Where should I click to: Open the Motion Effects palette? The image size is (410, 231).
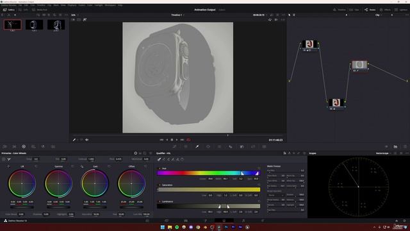pos(53,147)
